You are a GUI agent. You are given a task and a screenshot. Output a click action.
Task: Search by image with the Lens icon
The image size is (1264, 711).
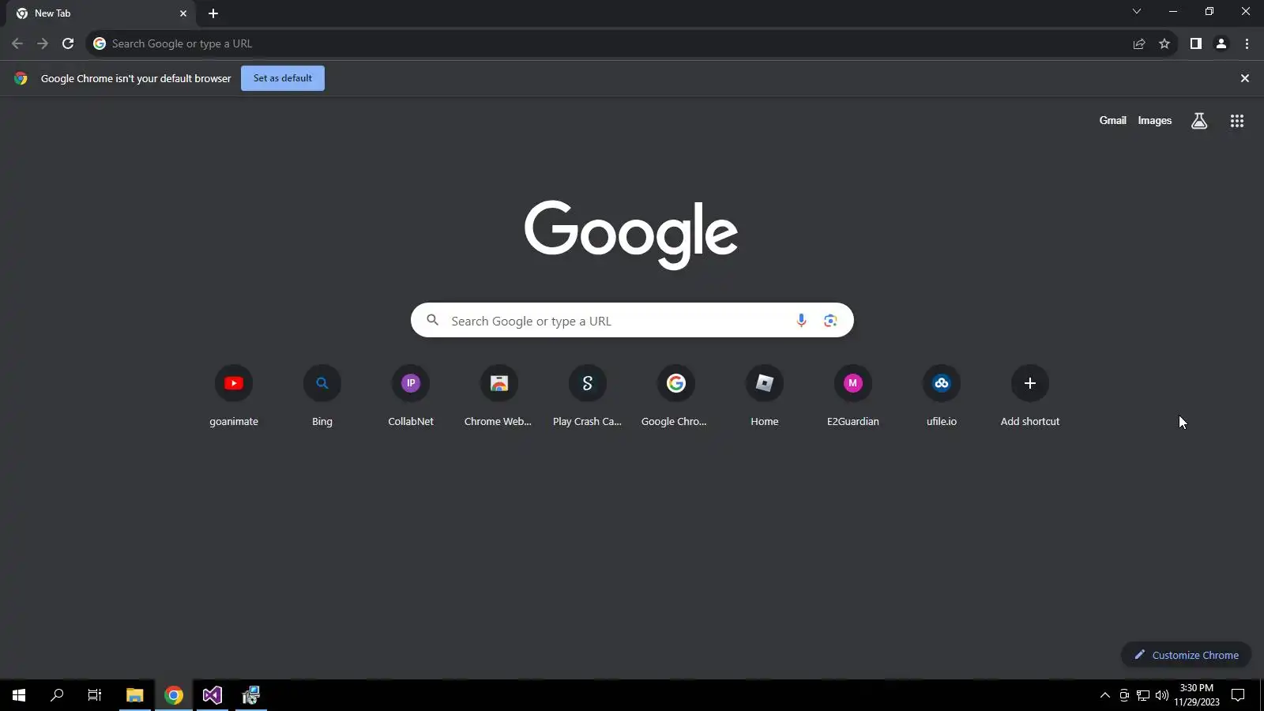[x=830, y=320]
